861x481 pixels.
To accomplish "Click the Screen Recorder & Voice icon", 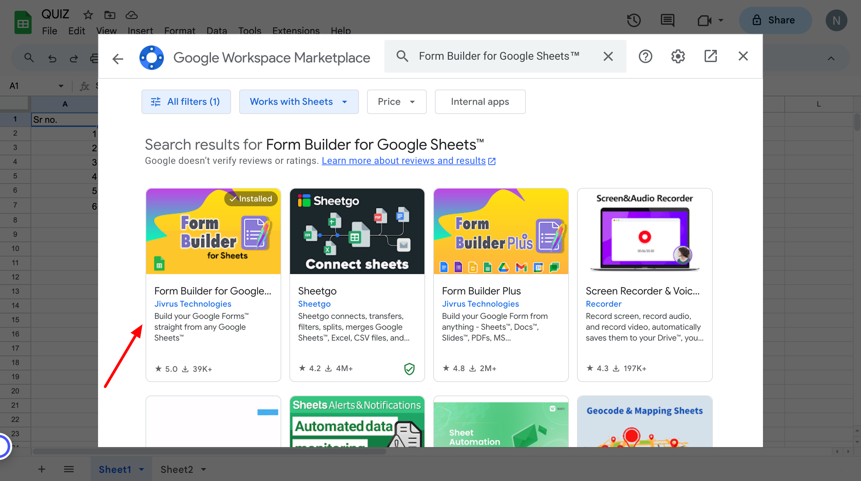I will click(x=645, y=231).
